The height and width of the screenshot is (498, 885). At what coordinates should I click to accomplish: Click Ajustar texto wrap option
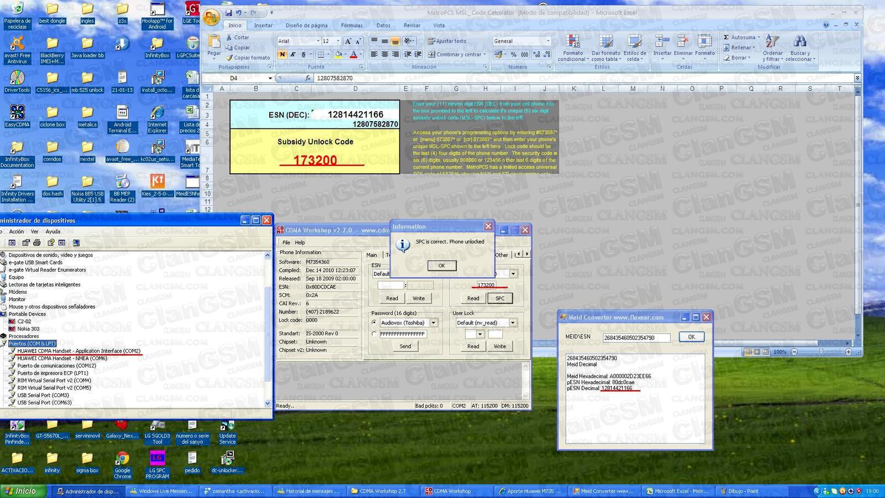[x=447, y=41]
